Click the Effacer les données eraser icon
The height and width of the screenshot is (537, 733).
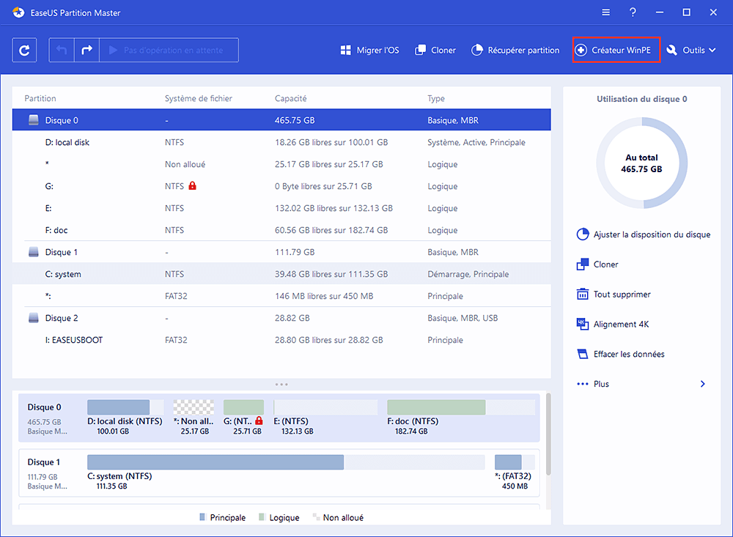pos(583,354)
